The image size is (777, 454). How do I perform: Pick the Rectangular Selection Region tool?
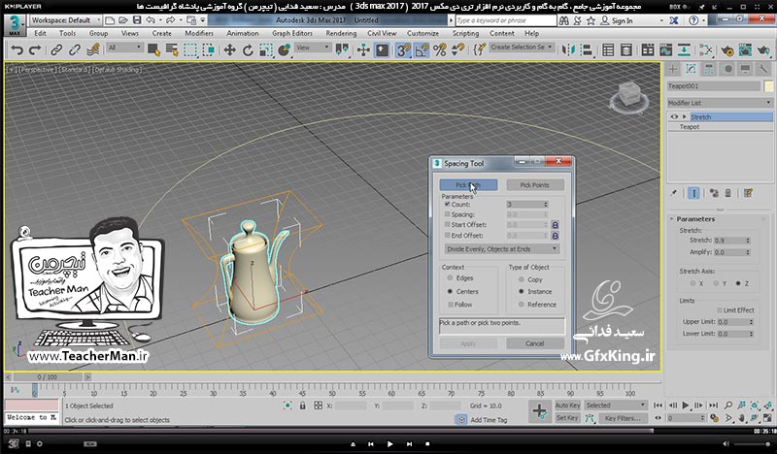point(190,50)
